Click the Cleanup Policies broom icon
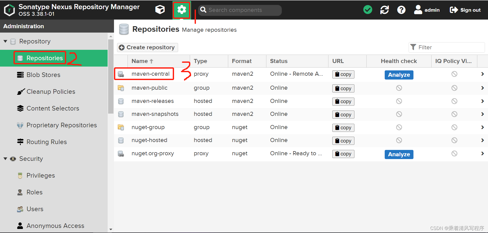The image size is (488, 233). [21, 91]
